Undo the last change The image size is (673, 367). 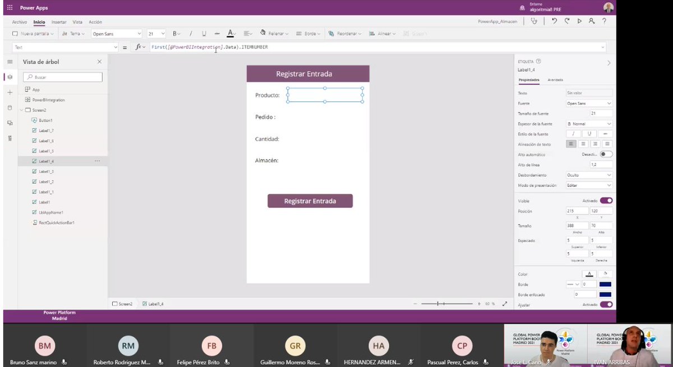point(554,21)
